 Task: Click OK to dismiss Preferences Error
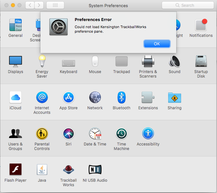(x=157, y=44)
